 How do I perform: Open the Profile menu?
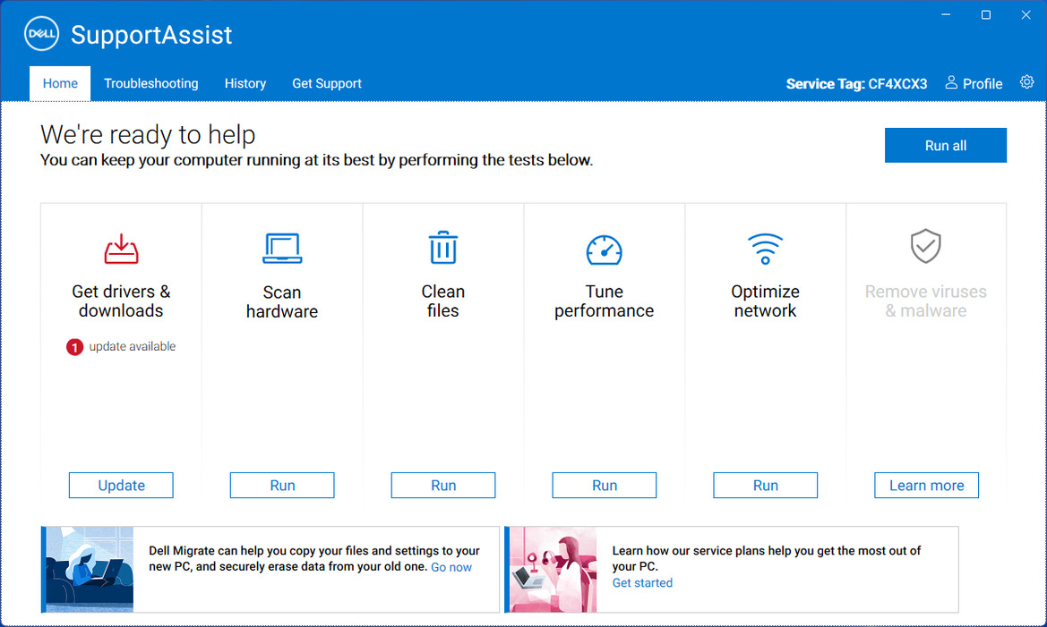coord(974,83)
